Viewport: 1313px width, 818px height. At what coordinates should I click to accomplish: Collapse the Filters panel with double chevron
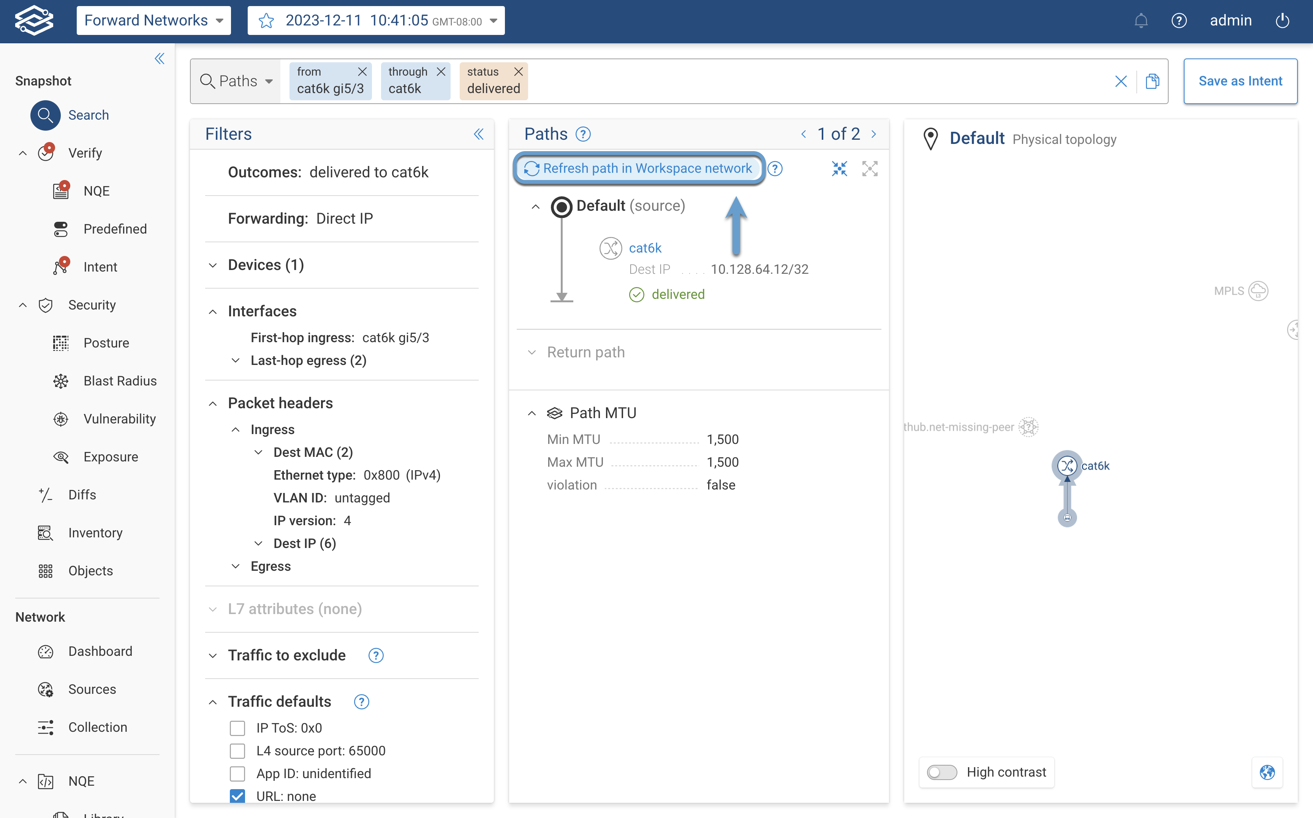pos(478,134)
